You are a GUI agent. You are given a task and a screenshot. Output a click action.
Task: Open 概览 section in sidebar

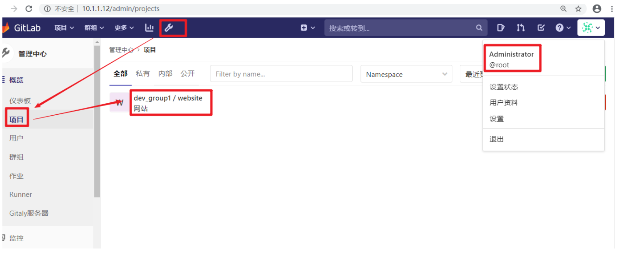pos(16,80)
